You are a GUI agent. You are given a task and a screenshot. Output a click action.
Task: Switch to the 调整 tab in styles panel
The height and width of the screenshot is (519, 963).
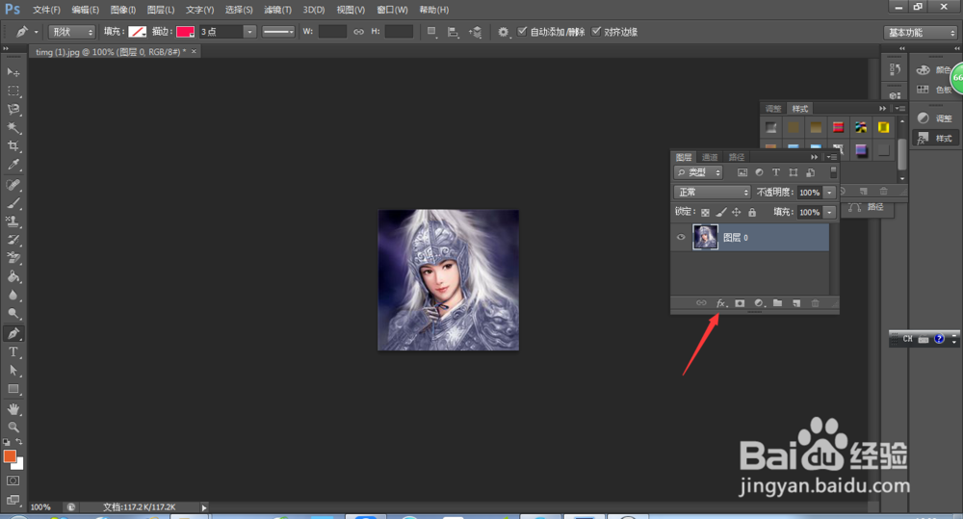click(x=773, y=109)
